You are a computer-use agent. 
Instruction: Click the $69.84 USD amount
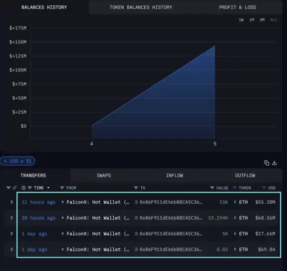point(267,249)
